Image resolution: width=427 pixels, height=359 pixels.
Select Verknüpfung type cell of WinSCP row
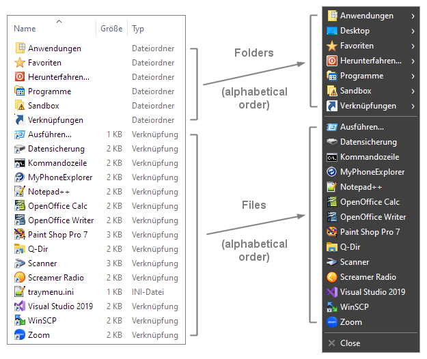click(x=155, y=320)
